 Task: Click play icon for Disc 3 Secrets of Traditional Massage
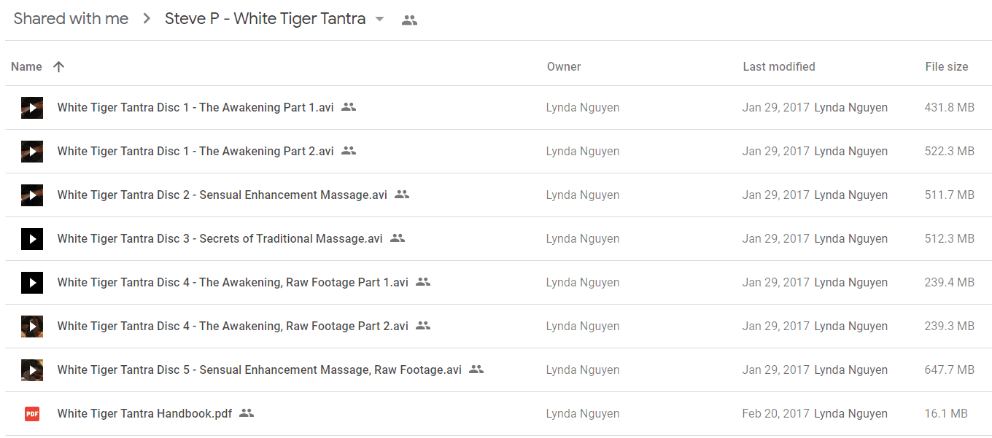pyautogui.click(x=32, y=239)
